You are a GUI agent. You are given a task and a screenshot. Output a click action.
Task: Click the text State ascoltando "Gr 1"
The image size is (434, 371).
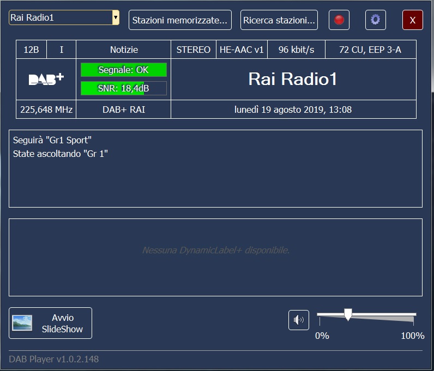[60, 154]
